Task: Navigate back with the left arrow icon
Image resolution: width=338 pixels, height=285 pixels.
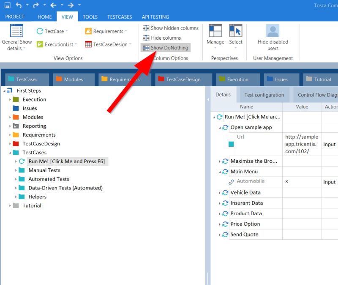Action: (x=53, y=5)
